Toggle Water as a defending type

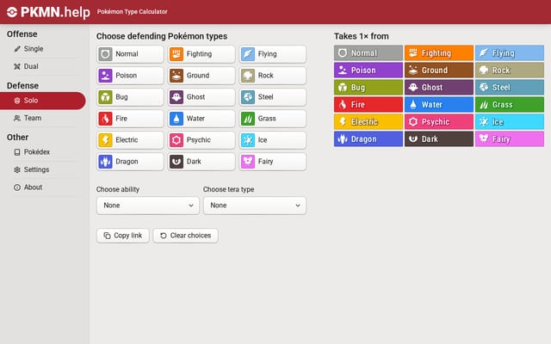[201, 119]
